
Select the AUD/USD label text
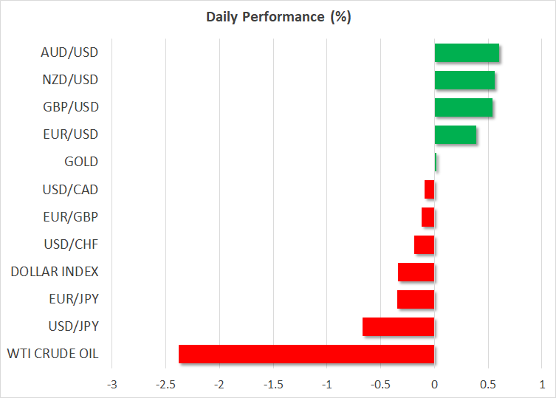pyautogui.click(x=70, y=52)
